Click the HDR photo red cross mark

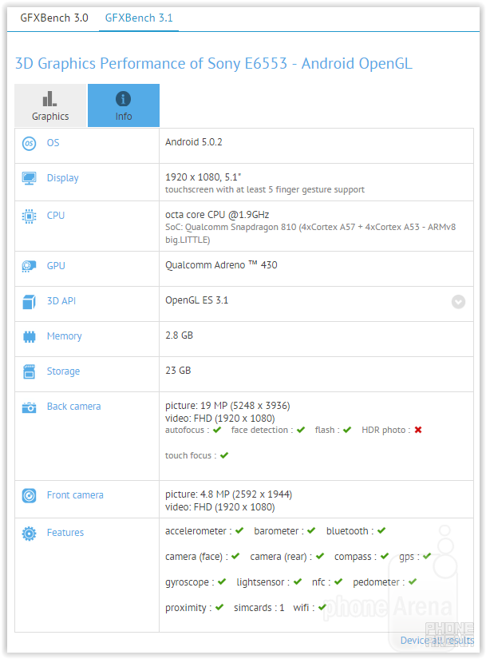418,430
